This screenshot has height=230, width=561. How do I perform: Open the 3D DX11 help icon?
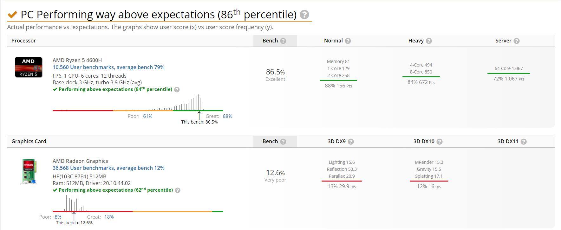(524, 142)
